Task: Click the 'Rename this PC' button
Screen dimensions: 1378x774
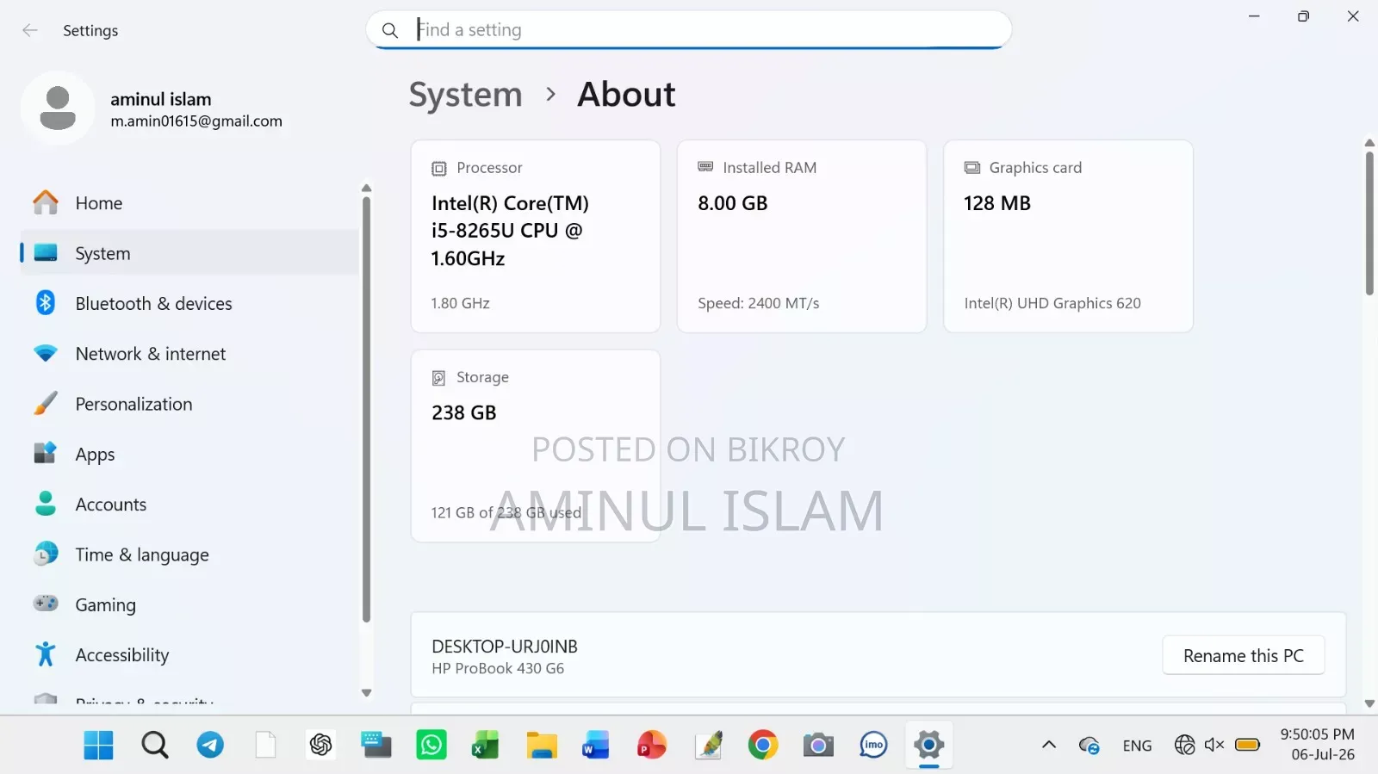Action: pyautogui.click(x=1244, y=656)
